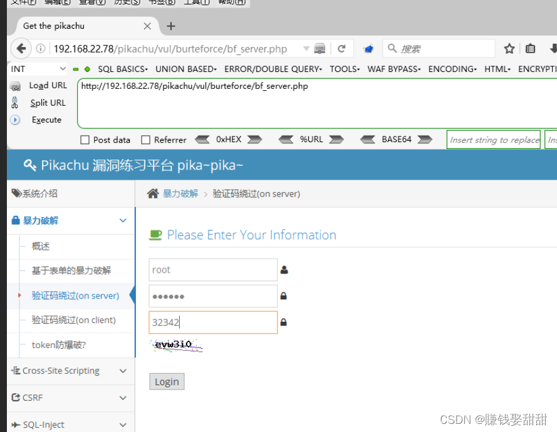Open HTML menu in HackBar
557x432 pixels.
[x=497, y=69]
